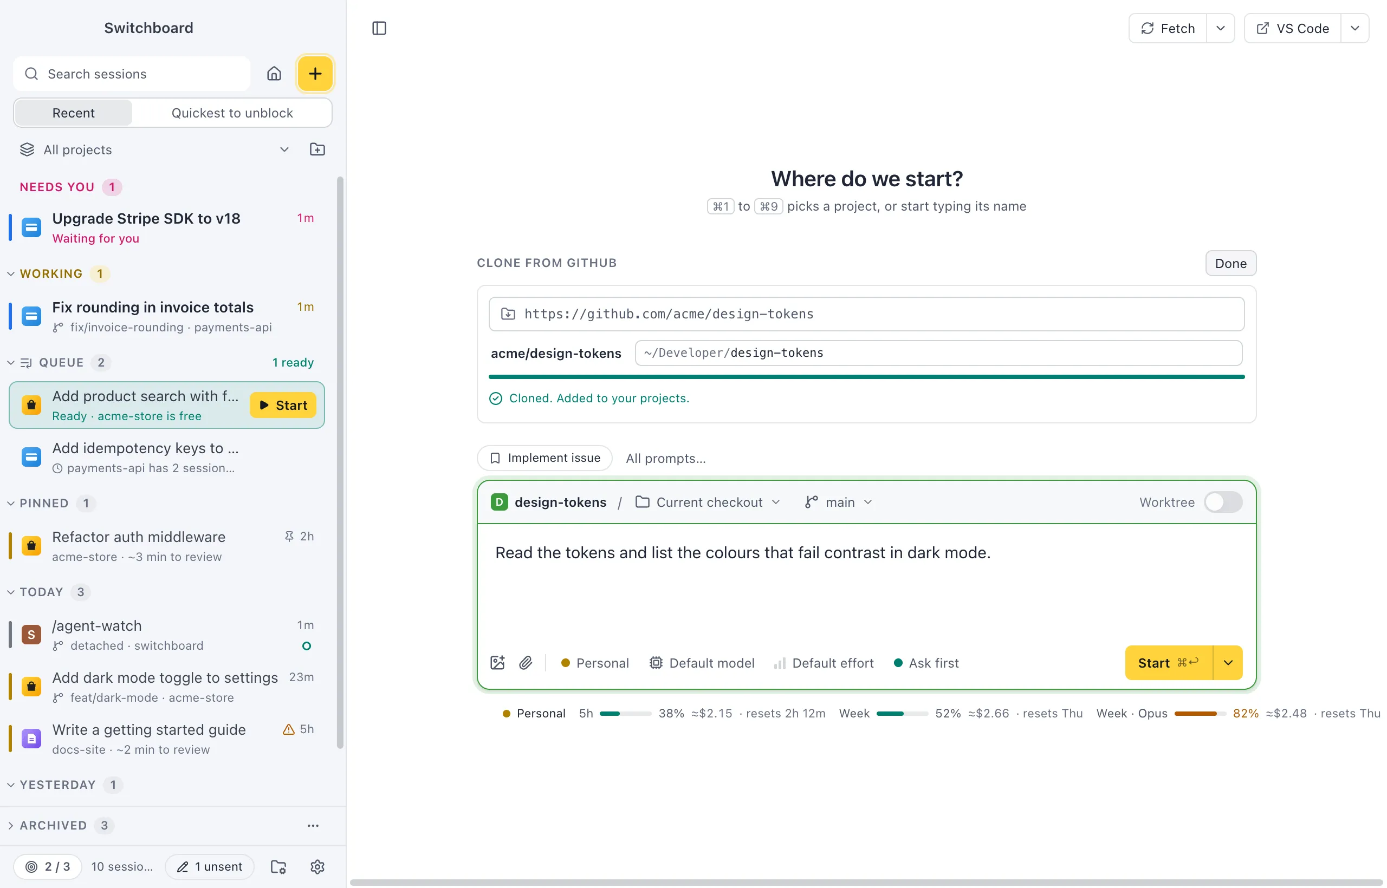
Task: Open the VS Code dropdown arrow
Action: [1354, 28]
